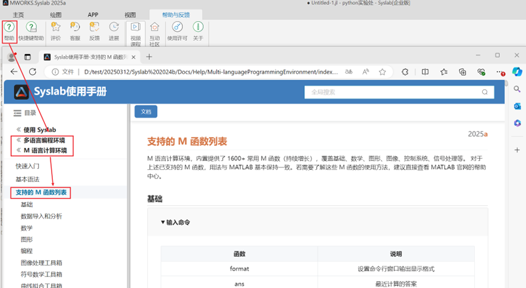
Task: Add sidebar app plus icon
Action: pyautogui.click(x=517, y=150)
